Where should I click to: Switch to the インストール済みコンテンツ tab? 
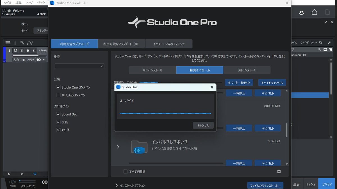(x=169, y=44)
